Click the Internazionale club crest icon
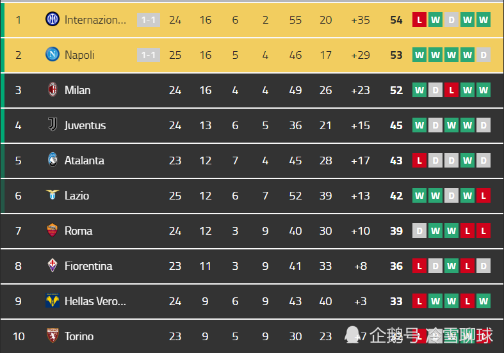 (53, 19)
